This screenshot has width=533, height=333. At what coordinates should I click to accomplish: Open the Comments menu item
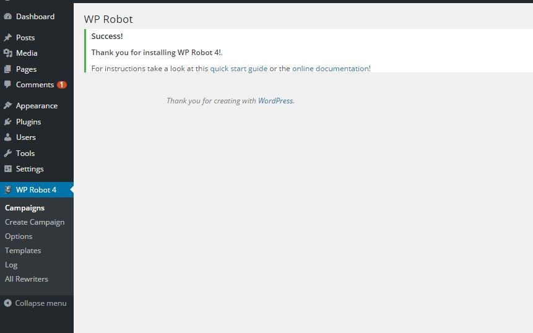tap(37, 85)
